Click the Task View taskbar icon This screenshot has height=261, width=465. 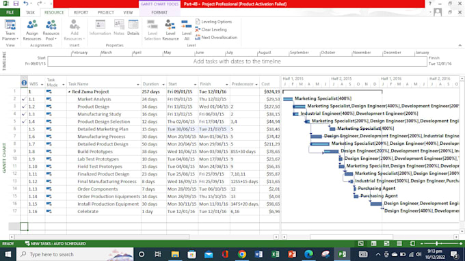(x=158, y=254)
